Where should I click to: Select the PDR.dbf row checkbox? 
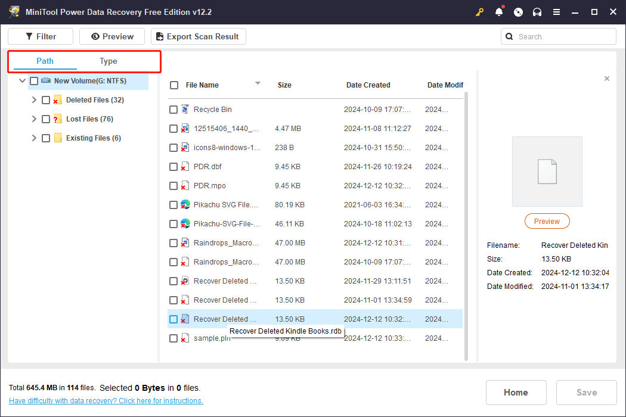click(x=173, y=167)
